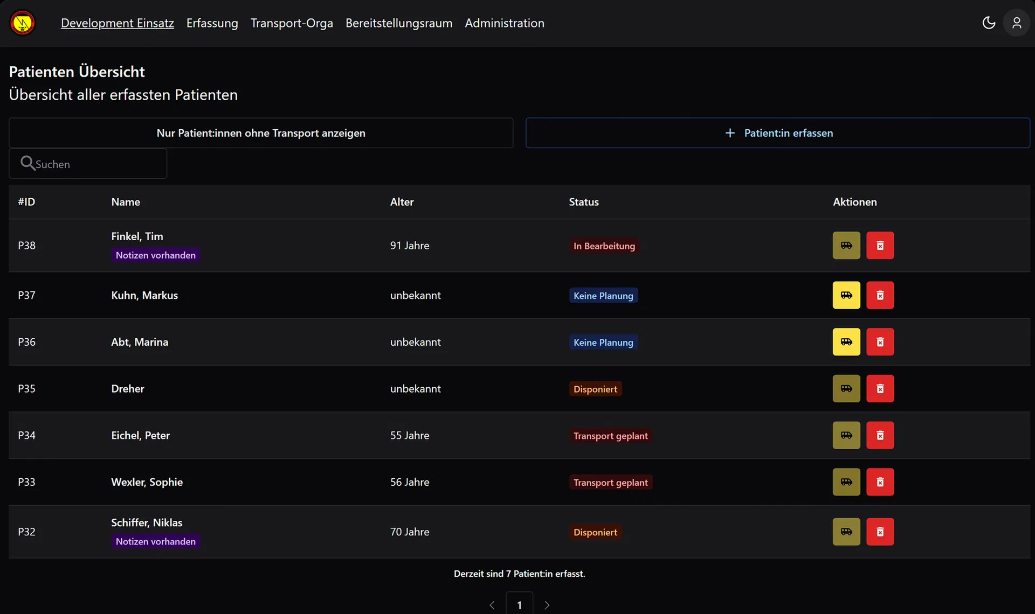Plan transport for Kuhn, Markus
Image resolution: width=1035 pixels, height=614 pixels.
tap(846, 295)
